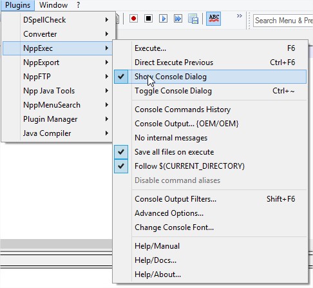The height and width of the screenshot is (288, 313).
Task: Expand the NppExport submenu
Action: click(x=57, y=62)
